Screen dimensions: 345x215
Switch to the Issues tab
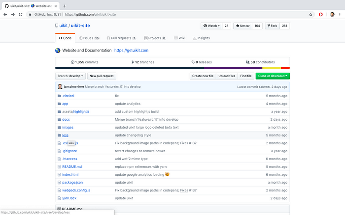(89, 38)
